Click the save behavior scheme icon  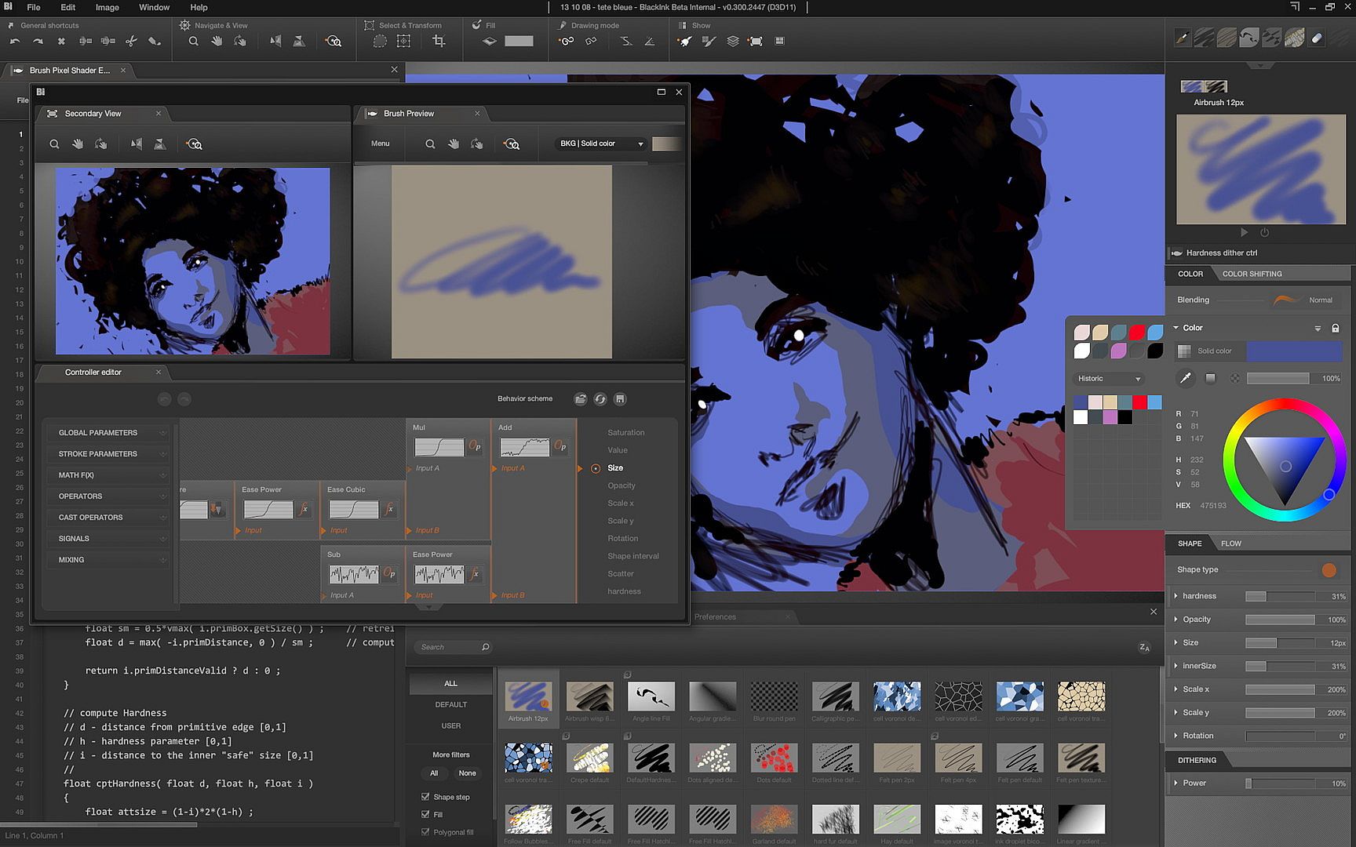coord(620,399)
